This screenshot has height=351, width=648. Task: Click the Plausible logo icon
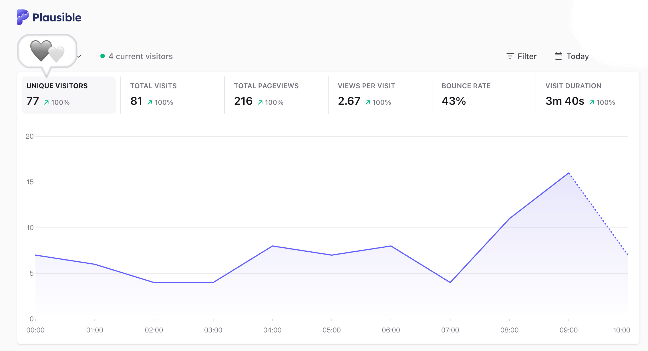23,17
